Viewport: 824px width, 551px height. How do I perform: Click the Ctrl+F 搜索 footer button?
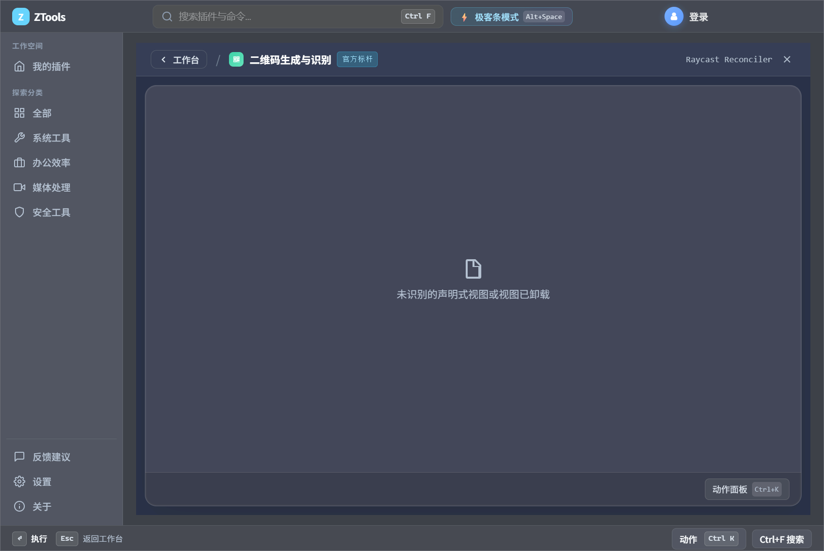pyautogui.click(x=782, y=539)
